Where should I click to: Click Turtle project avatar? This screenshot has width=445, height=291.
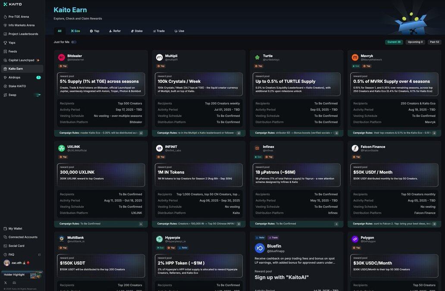257,58
